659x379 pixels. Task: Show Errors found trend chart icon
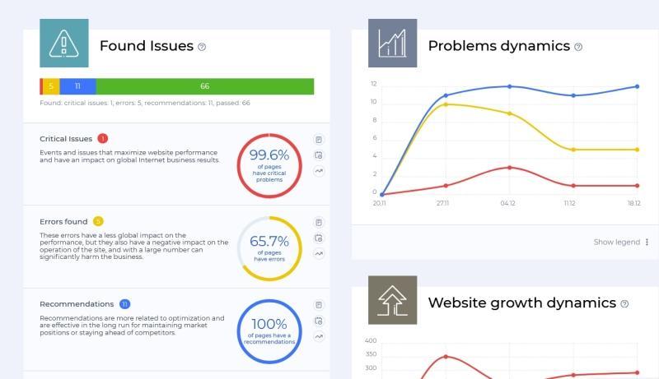(319, 254)
